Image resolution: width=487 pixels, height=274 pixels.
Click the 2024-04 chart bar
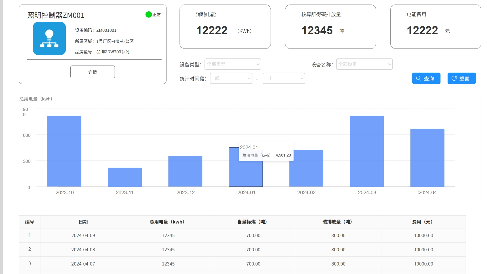click(x=427, y=157)
